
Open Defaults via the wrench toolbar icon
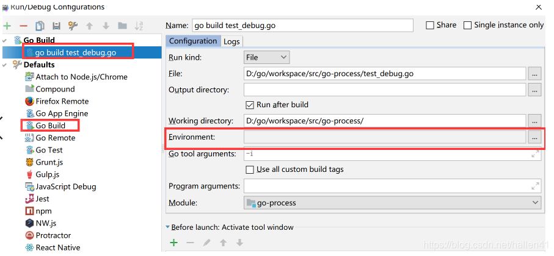(x=73, y=26)
